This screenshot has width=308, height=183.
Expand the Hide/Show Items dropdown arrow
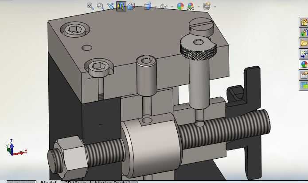(x=172, y=7)
